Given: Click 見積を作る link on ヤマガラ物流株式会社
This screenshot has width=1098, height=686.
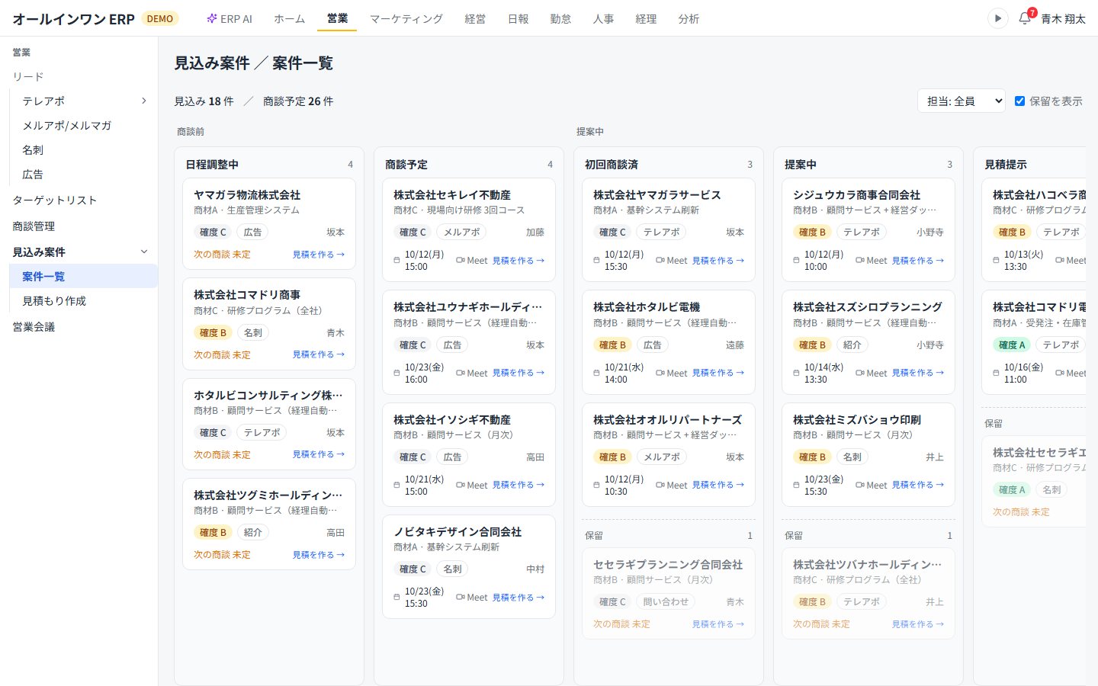Looking at the screenshot, I should coord(319,255).
